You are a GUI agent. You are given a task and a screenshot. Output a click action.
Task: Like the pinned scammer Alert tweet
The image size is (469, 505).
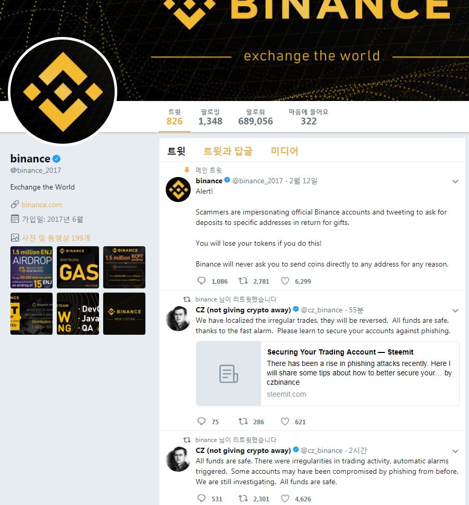coord(285,281)
